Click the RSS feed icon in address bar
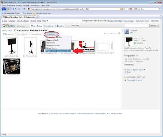 [x=122, y=9]
